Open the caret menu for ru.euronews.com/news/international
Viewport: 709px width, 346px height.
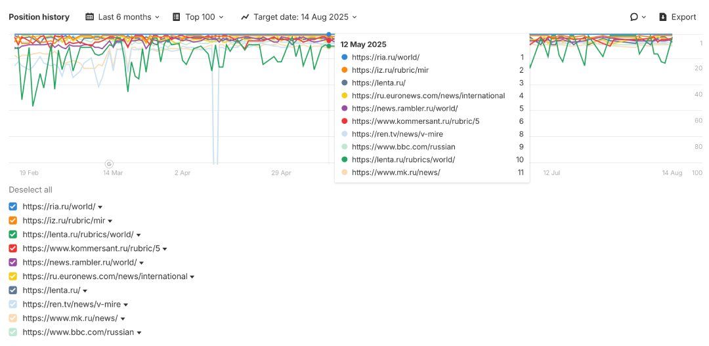[x=192, y=277]
